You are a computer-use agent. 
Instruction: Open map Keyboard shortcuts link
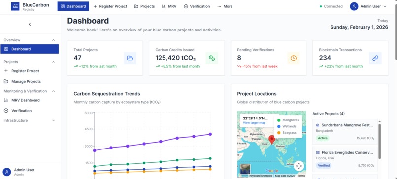[261, 176]
